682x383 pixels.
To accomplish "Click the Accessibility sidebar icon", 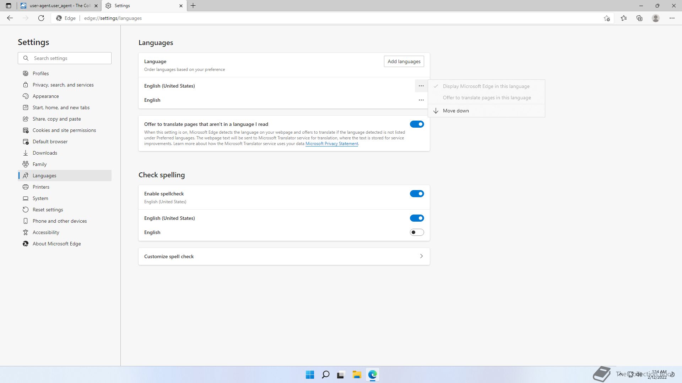I will tap(26, 232).
